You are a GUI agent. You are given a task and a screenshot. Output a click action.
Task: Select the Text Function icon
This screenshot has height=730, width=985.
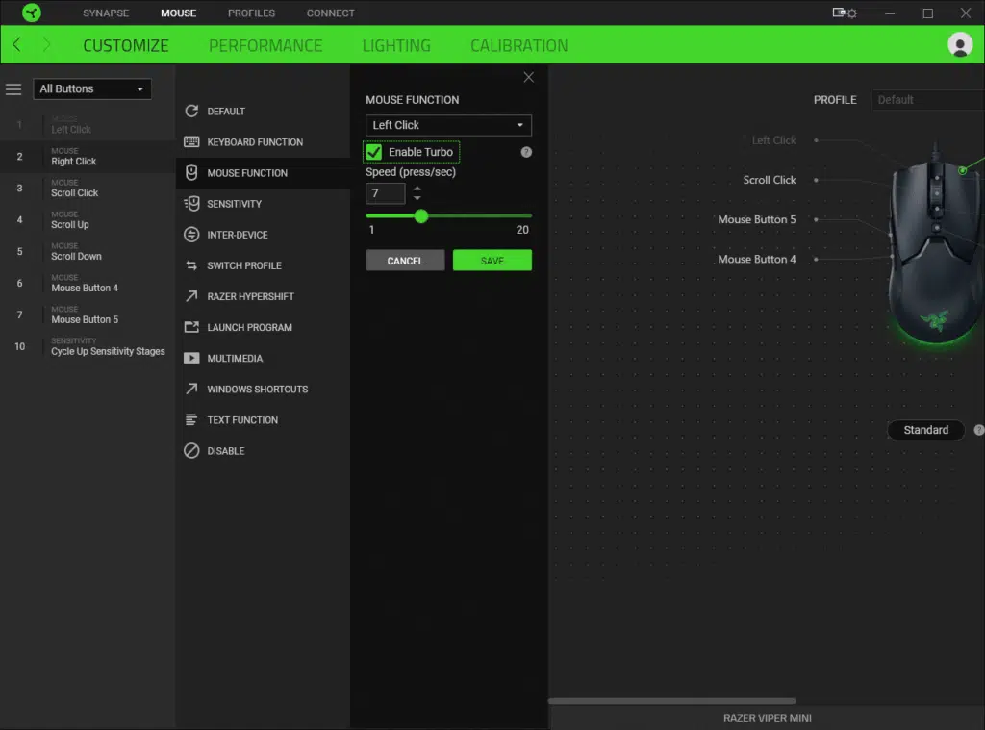pyautogui.click(x=191, y=419)
